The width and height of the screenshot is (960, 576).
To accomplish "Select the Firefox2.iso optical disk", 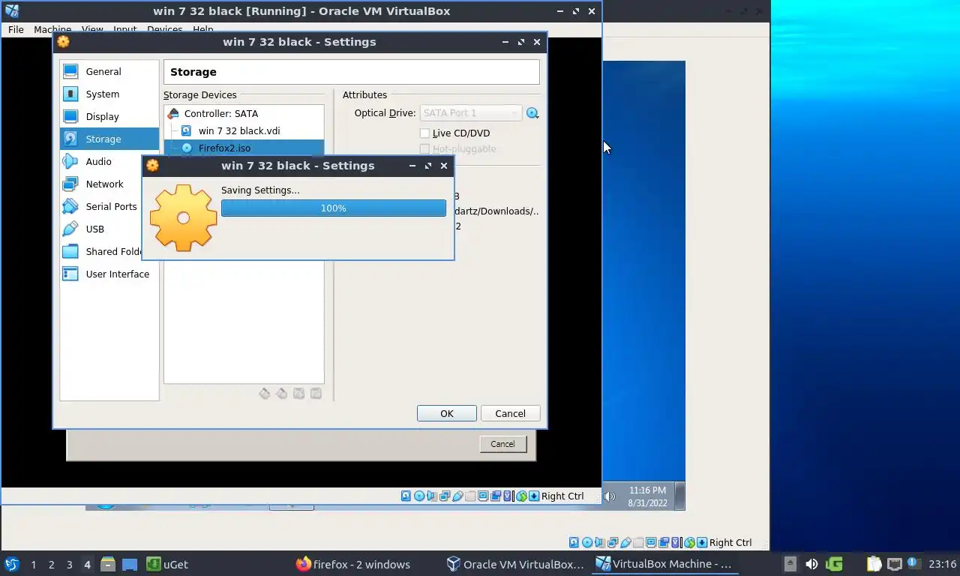I will pos(244,148).
